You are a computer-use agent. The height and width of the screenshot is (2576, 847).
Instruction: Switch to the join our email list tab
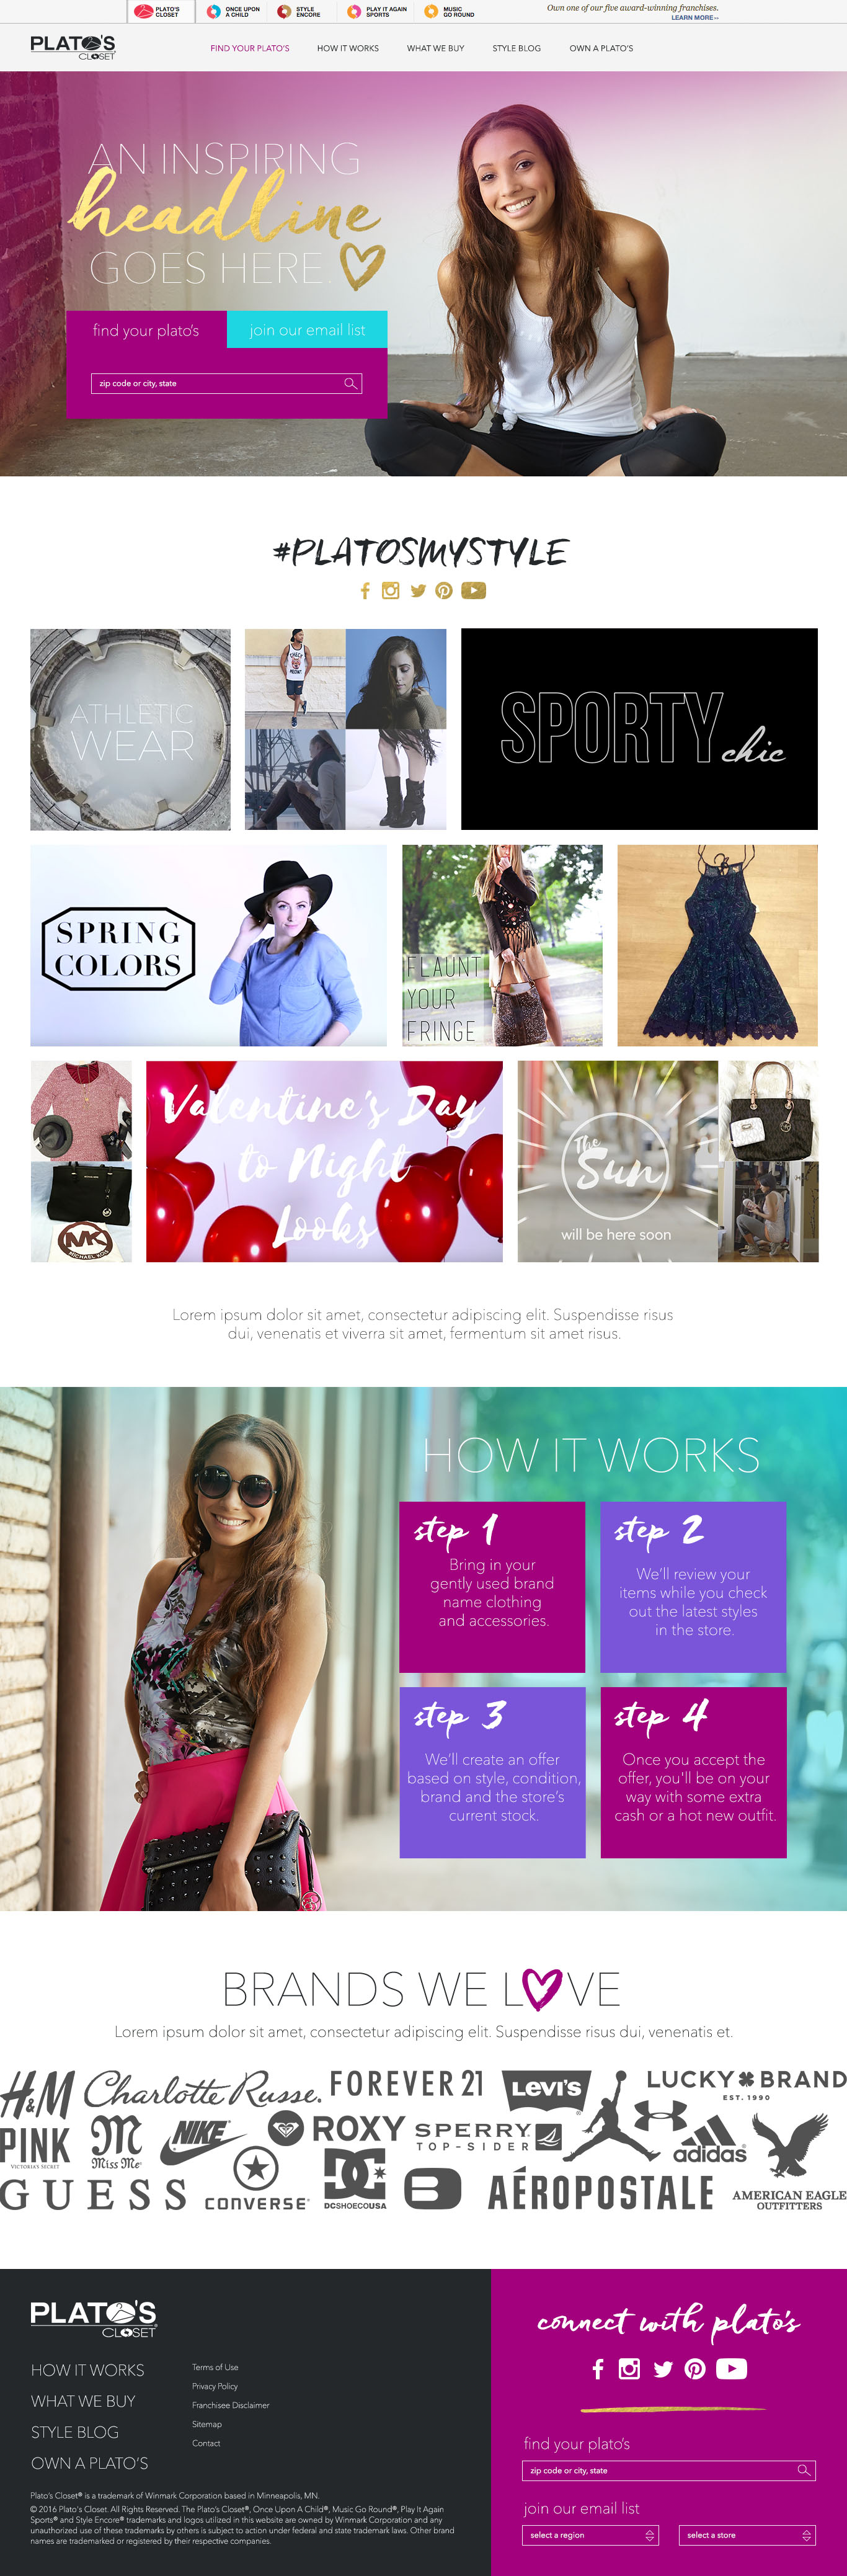coord(307,330)
